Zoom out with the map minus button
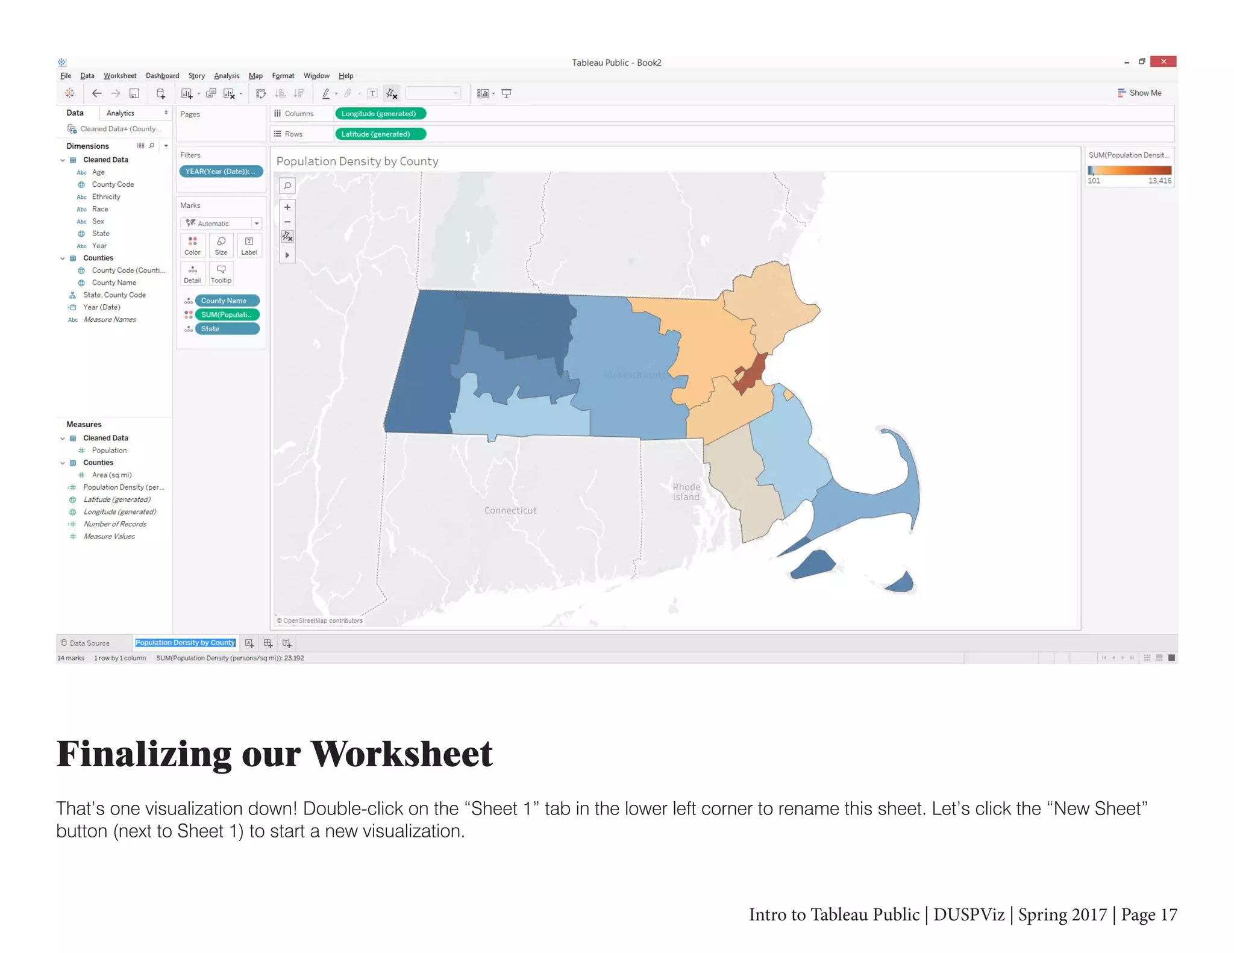 (287, 222)
